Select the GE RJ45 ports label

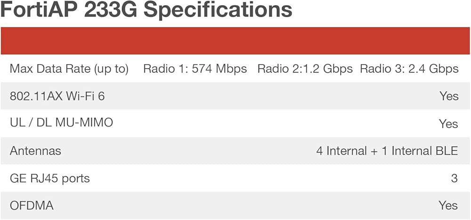click(x=50, y=179)
